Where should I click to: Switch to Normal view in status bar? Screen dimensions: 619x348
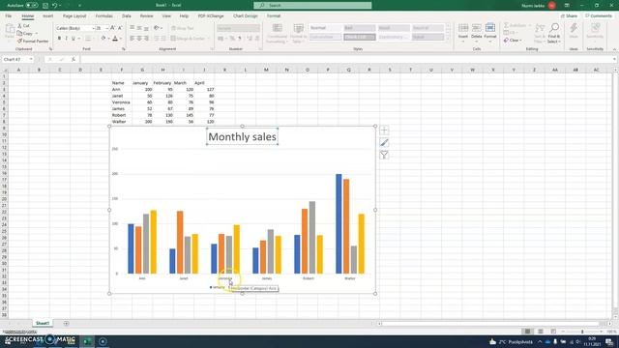527,332
